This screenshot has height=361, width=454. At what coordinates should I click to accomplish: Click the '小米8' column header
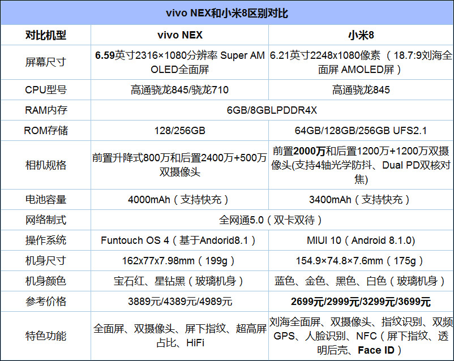click(x=361, y=35)
